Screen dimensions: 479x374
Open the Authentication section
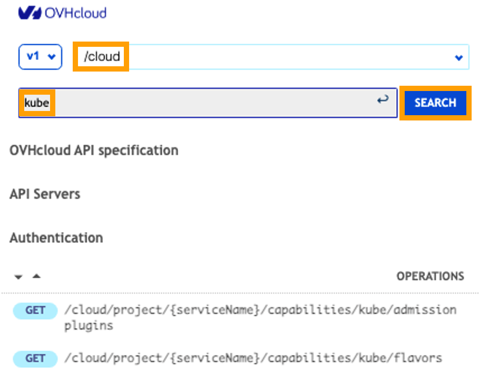pyautogui.click(x=56, y=238)
